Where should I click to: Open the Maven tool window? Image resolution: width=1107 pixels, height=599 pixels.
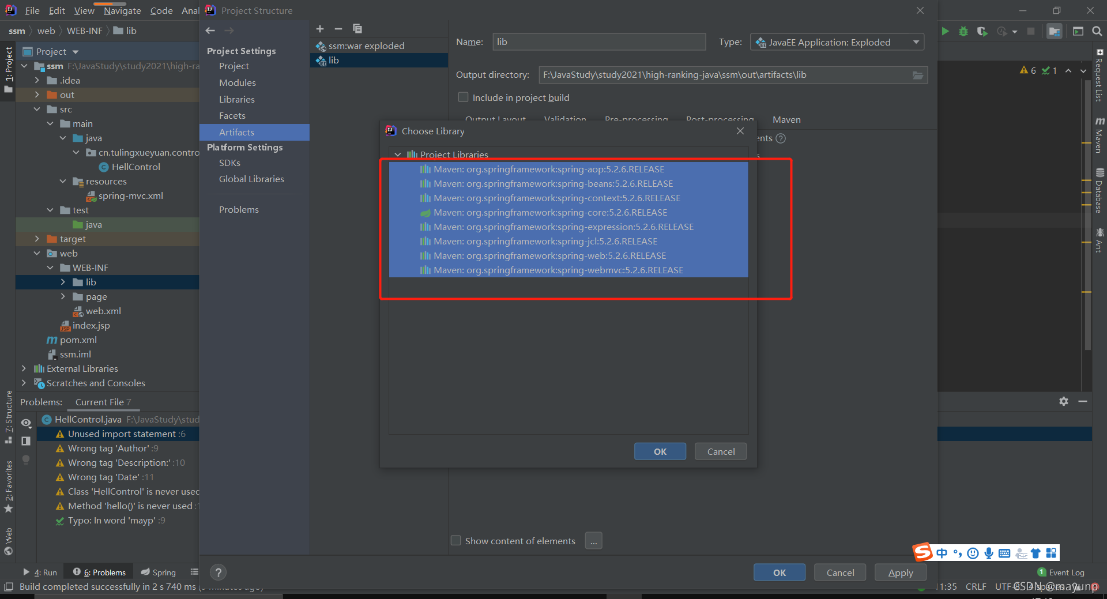(1100, 135)
